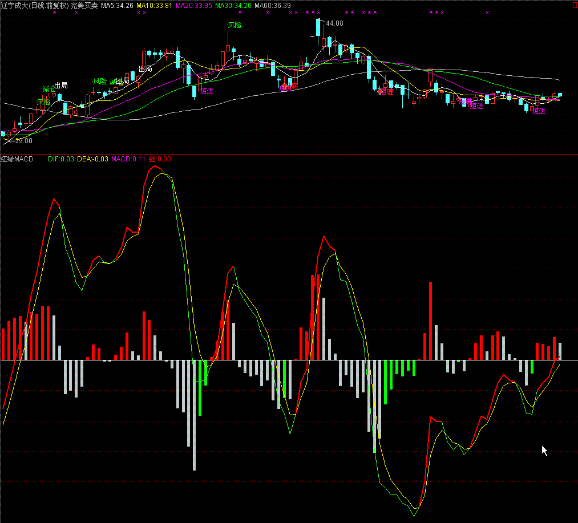Click the rightmost white 出局 label
The image size is (578, 523).
point(145,69)
